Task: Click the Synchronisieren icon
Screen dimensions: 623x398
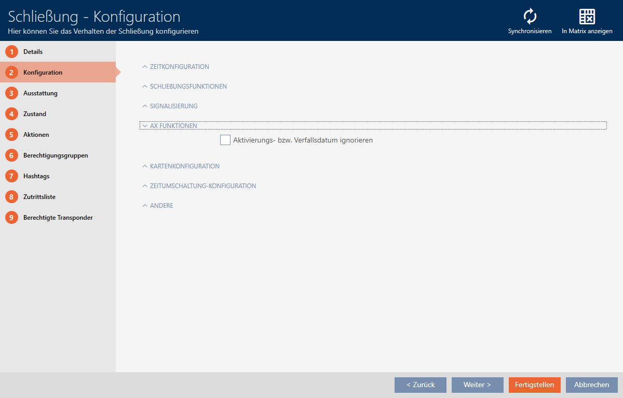Action: [x=530, y=17]
